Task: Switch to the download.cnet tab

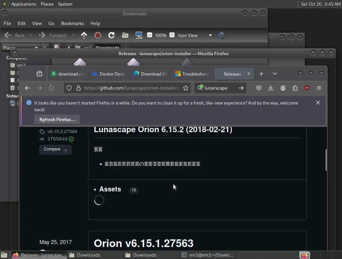Action: (67, 74)
